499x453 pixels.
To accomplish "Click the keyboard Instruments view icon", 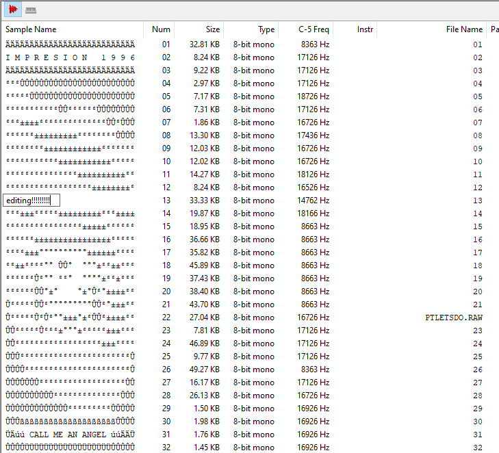I will [31, 10].
